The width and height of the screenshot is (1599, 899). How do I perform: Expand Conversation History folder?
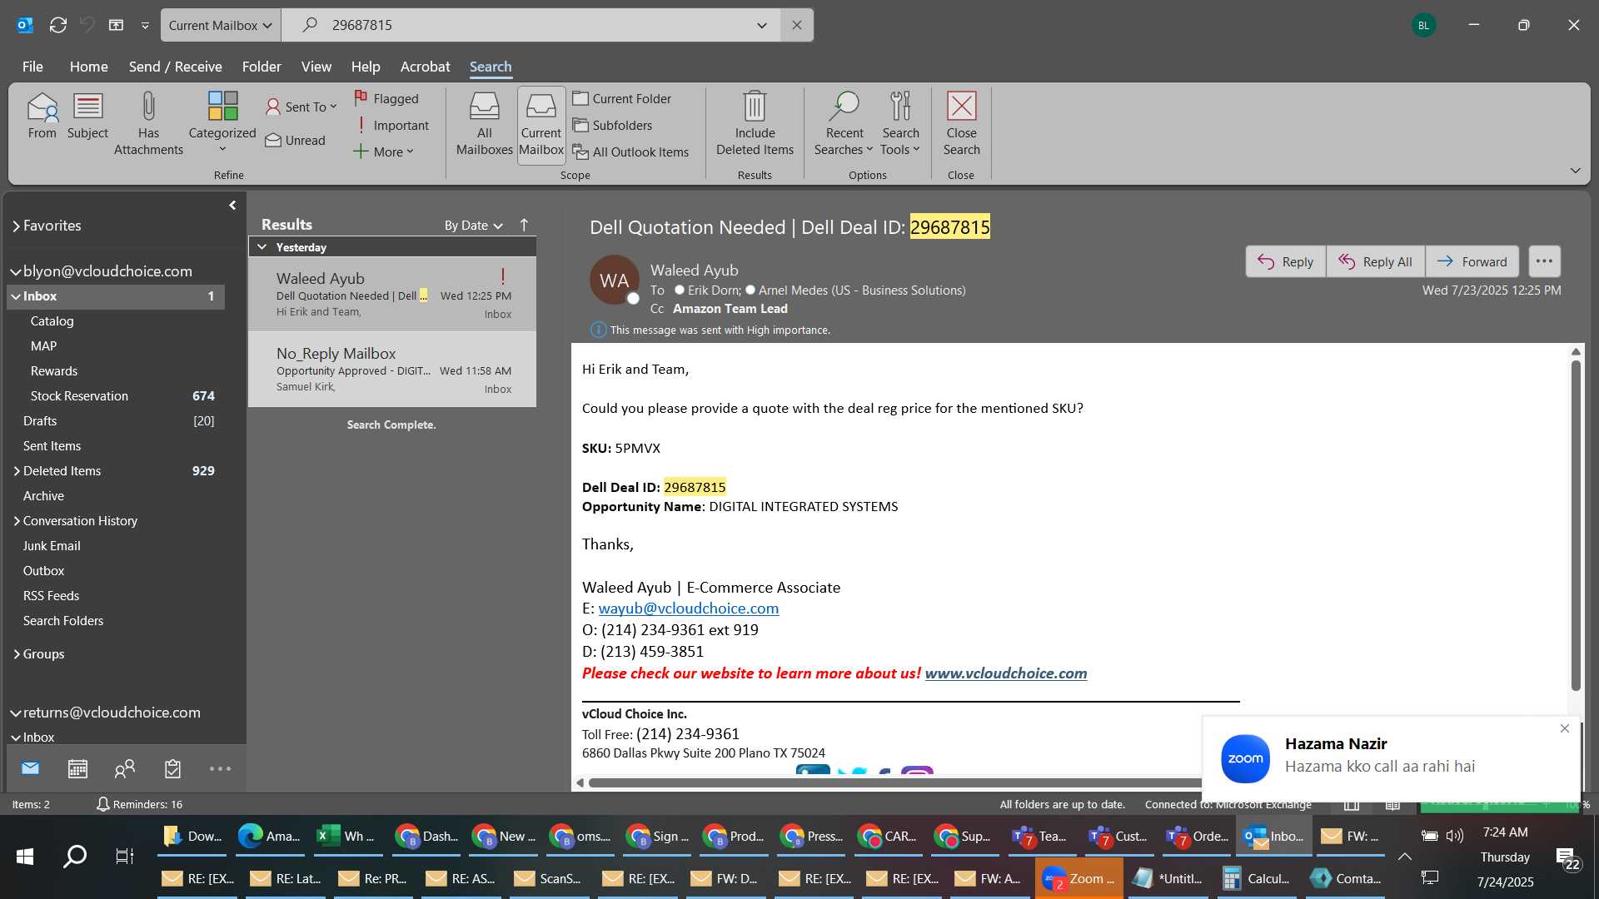[x=16, y=521]
